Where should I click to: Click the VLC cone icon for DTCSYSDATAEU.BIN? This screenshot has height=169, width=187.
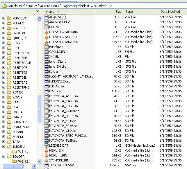[x=47, y=32]
